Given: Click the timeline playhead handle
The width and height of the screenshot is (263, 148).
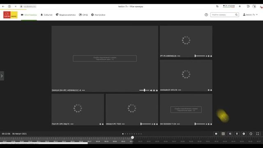Looking at the screenshot, I should click(x=132, y=138).
